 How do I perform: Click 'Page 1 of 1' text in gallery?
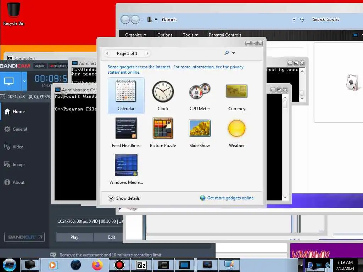[x=127, y=53]
